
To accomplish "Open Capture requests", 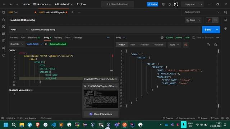I will click(185, 118).
